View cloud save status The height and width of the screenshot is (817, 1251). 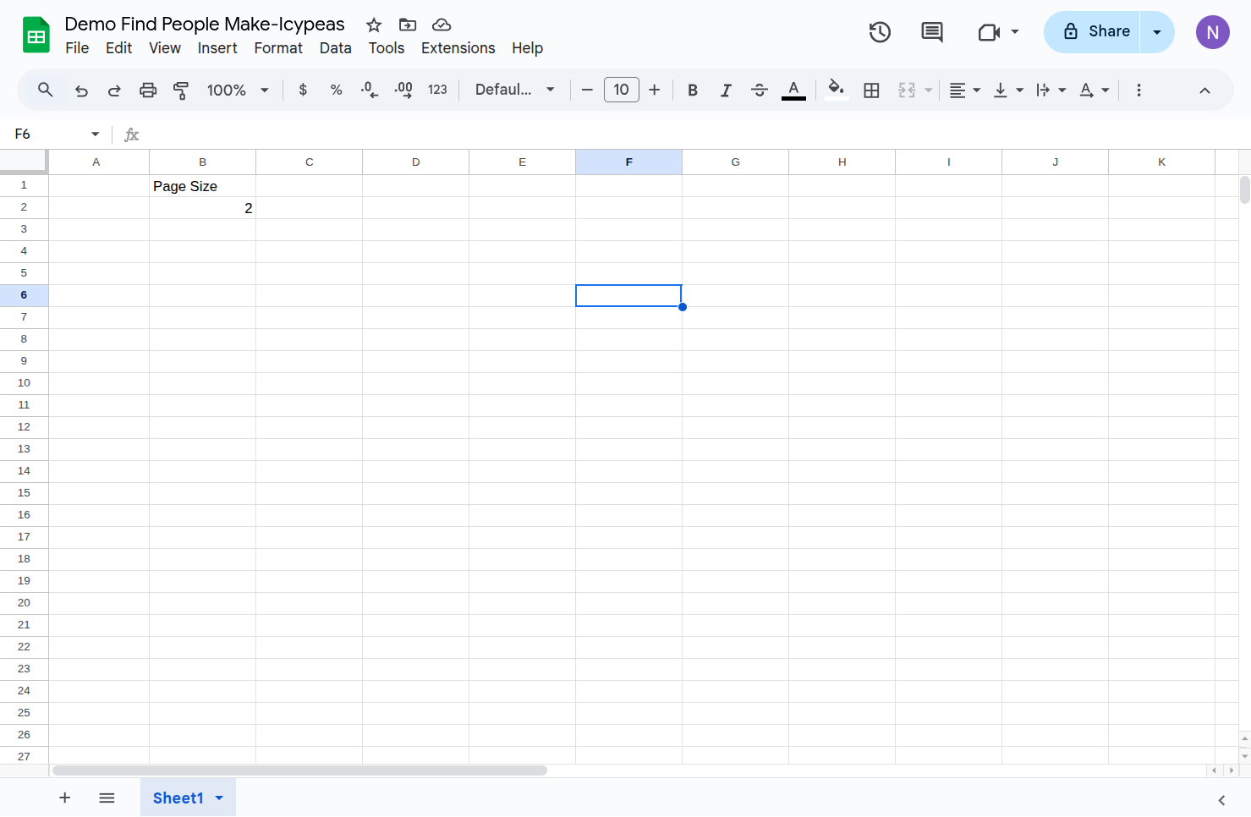click(442, 25)
